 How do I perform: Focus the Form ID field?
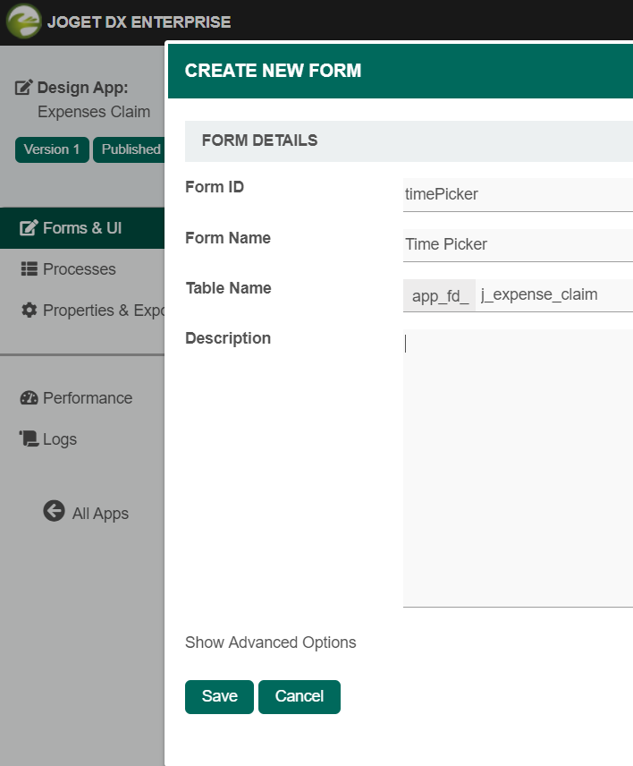(518, 194)
